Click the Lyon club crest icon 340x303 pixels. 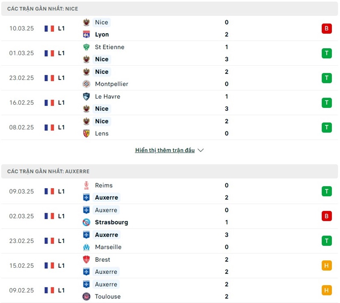(x=86, y=34)
